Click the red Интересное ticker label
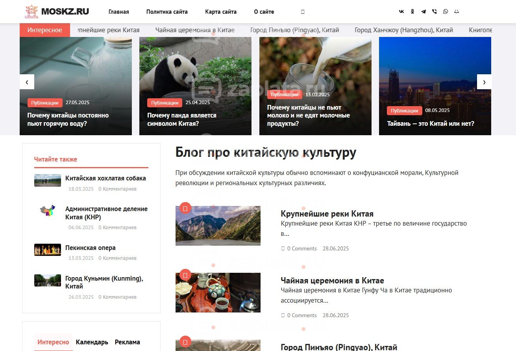This screenshot has height=351, width=516. coord(45,30)
